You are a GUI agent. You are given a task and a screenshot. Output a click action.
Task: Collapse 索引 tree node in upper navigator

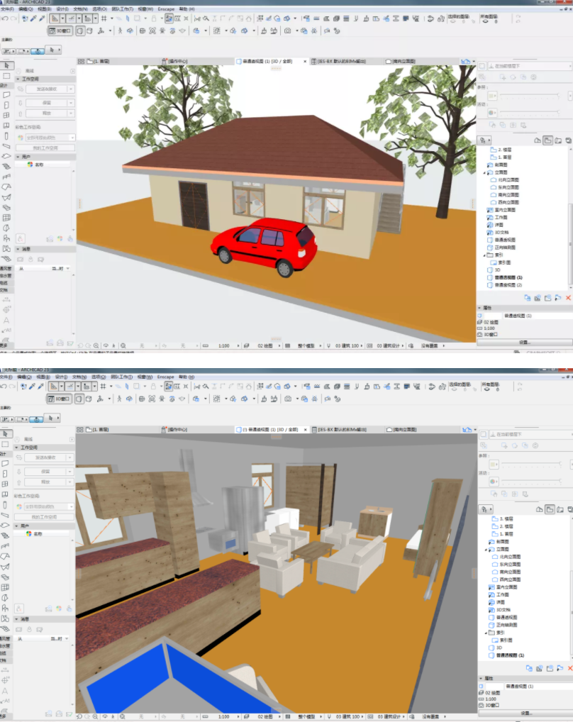click(484, 255)
